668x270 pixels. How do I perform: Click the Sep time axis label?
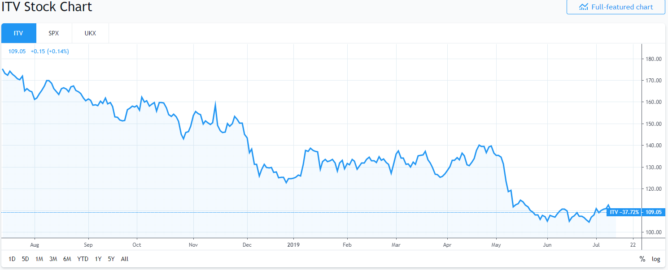(x=88, y=245)
